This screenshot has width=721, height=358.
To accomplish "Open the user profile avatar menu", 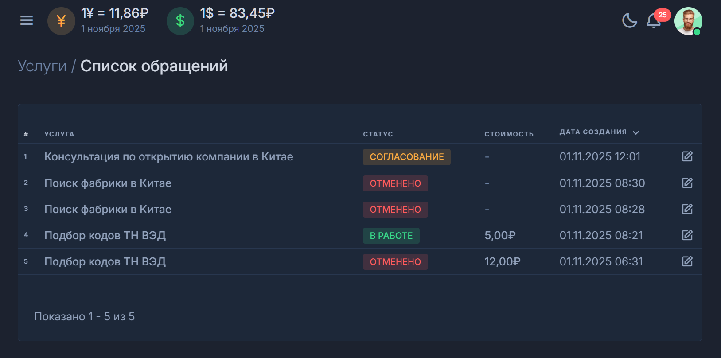I will point(688,21).
